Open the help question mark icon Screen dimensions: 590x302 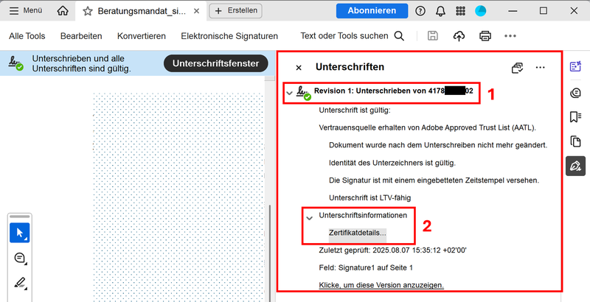point(420,11)
